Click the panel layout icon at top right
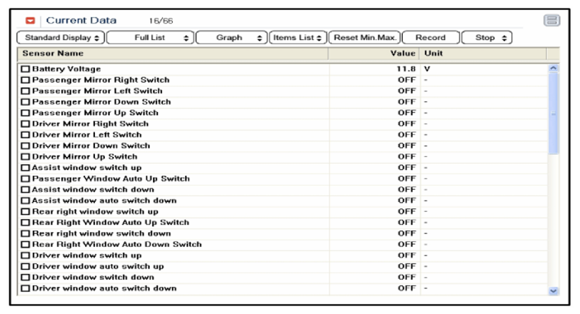 click(551, 21)
